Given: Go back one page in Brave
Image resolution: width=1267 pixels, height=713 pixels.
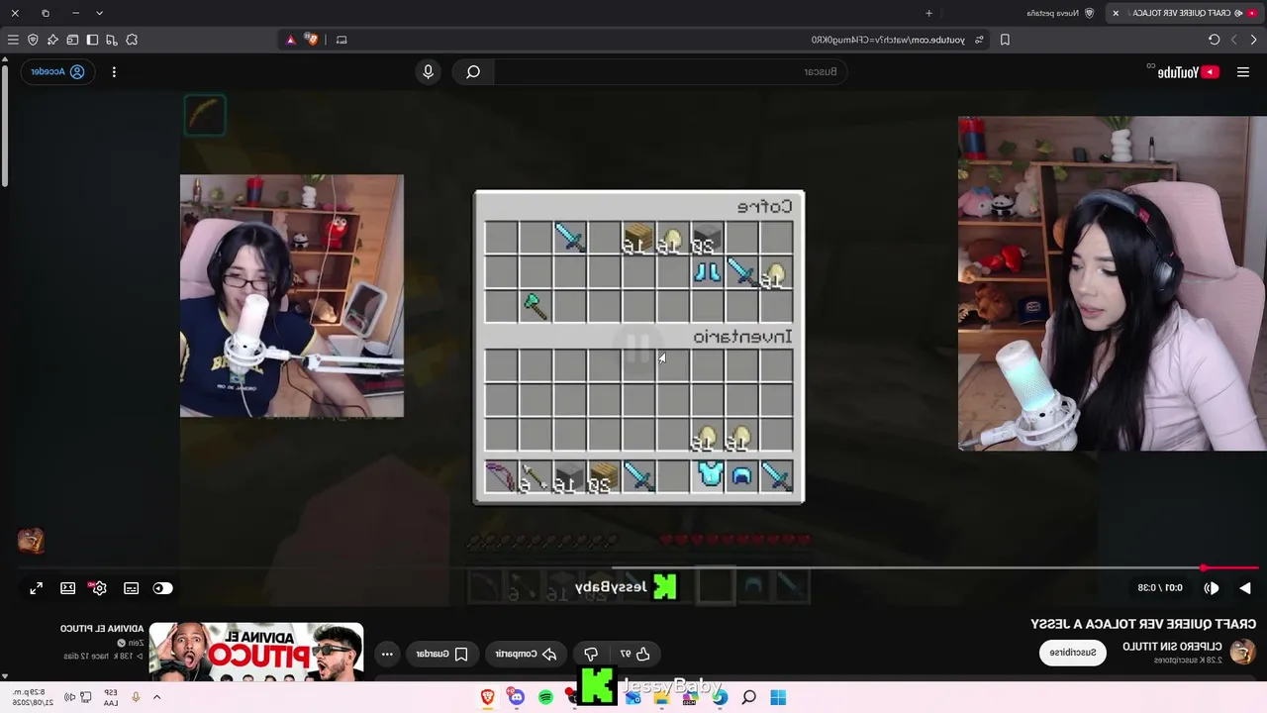Looking at the screenshot, I should point(1251,40).
